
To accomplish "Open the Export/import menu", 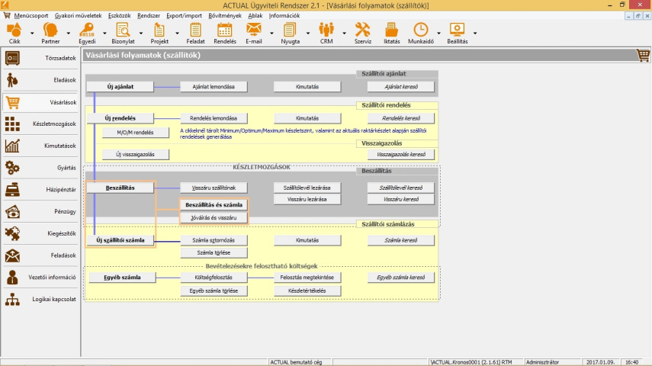I will click(x=184, y=15).
